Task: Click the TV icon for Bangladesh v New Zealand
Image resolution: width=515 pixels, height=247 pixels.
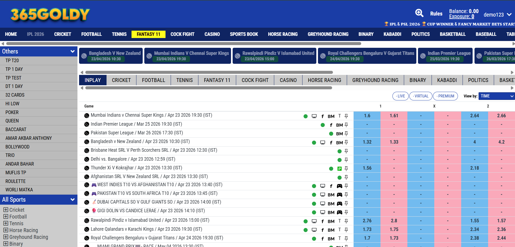Action: (x=323, y=142)
